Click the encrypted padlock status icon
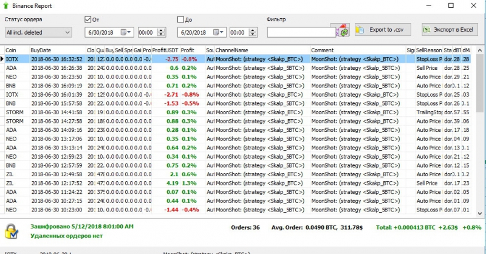486x254 pixels. coord(12,231)
